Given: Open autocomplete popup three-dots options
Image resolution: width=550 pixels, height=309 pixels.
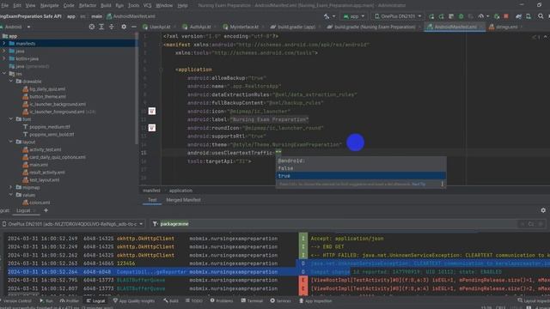Looking at the screenshot, I should [x=442, y=184].
